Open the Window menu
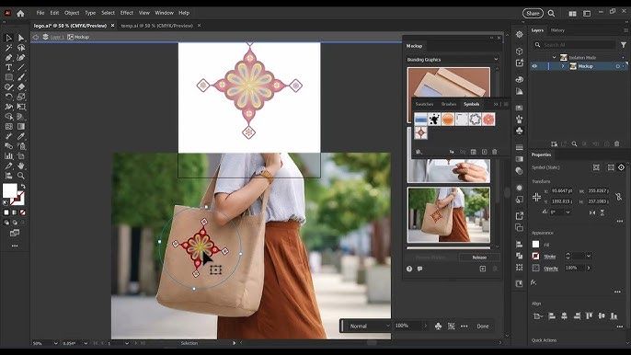631x355 pixels. pyautogui.click(x=164, y=13)
